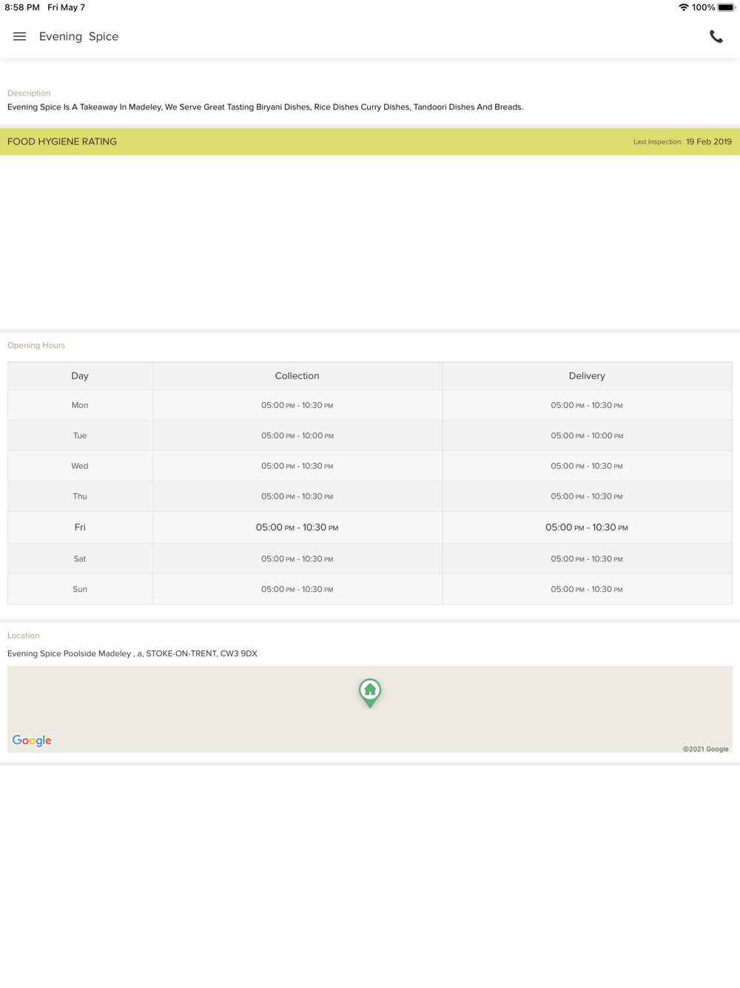Open the hamburger menu
This screenshot has height=988, width=740.
click(20, 36)
